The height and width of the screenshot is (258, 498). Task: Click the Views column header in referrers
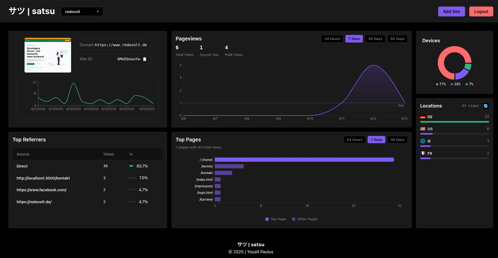click(108, 154)
